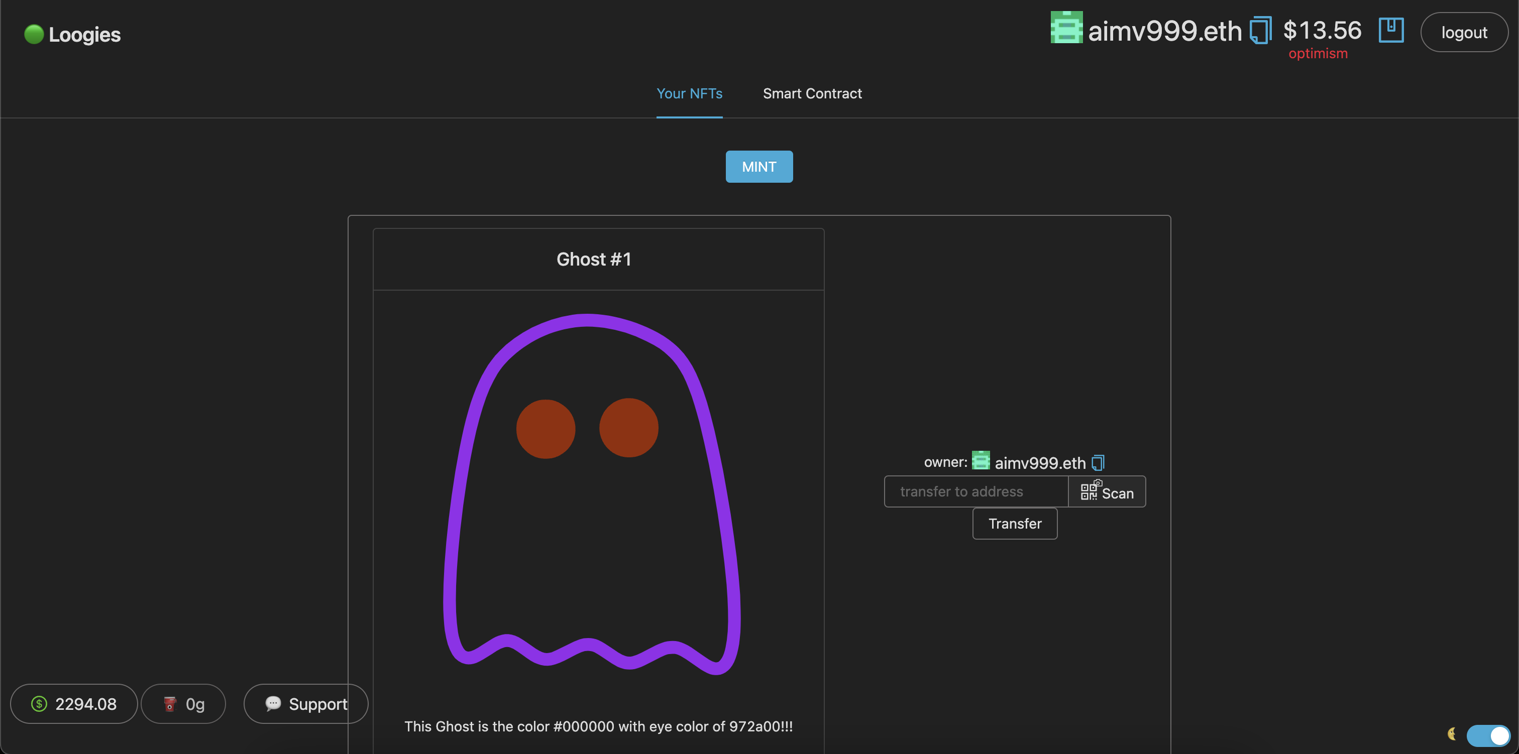
Task: Click the owner blockie avatar
Action: point(981,460)
